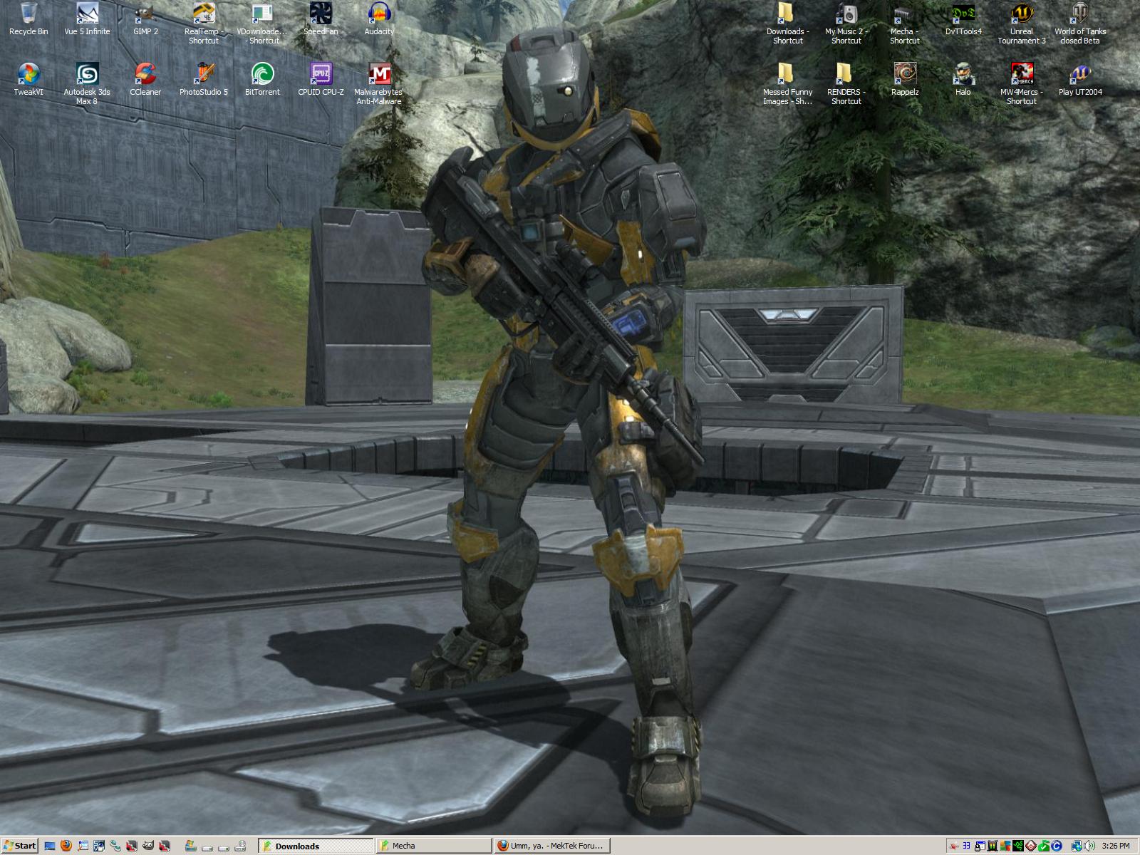
Task: Select the GIMP 2 desktop icon
Action: [x=145, y=19]
